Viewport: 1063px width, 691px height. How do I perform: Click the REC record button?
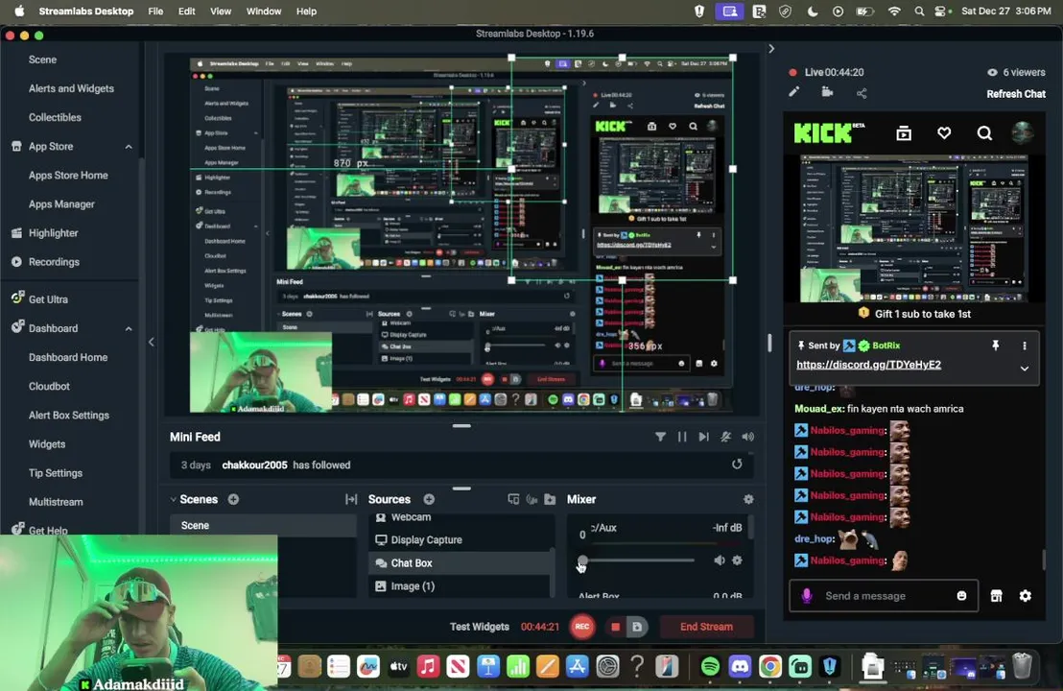pos(581,627)
